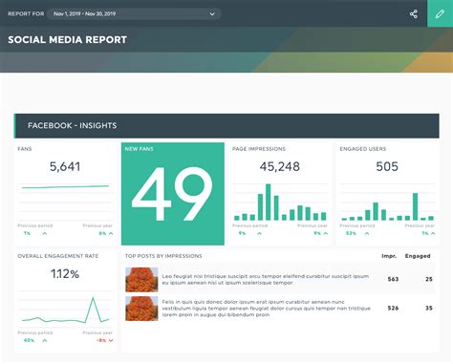Click the share icon in header
The width and height of the screenshot is (453, 364).
pos(414,13)
